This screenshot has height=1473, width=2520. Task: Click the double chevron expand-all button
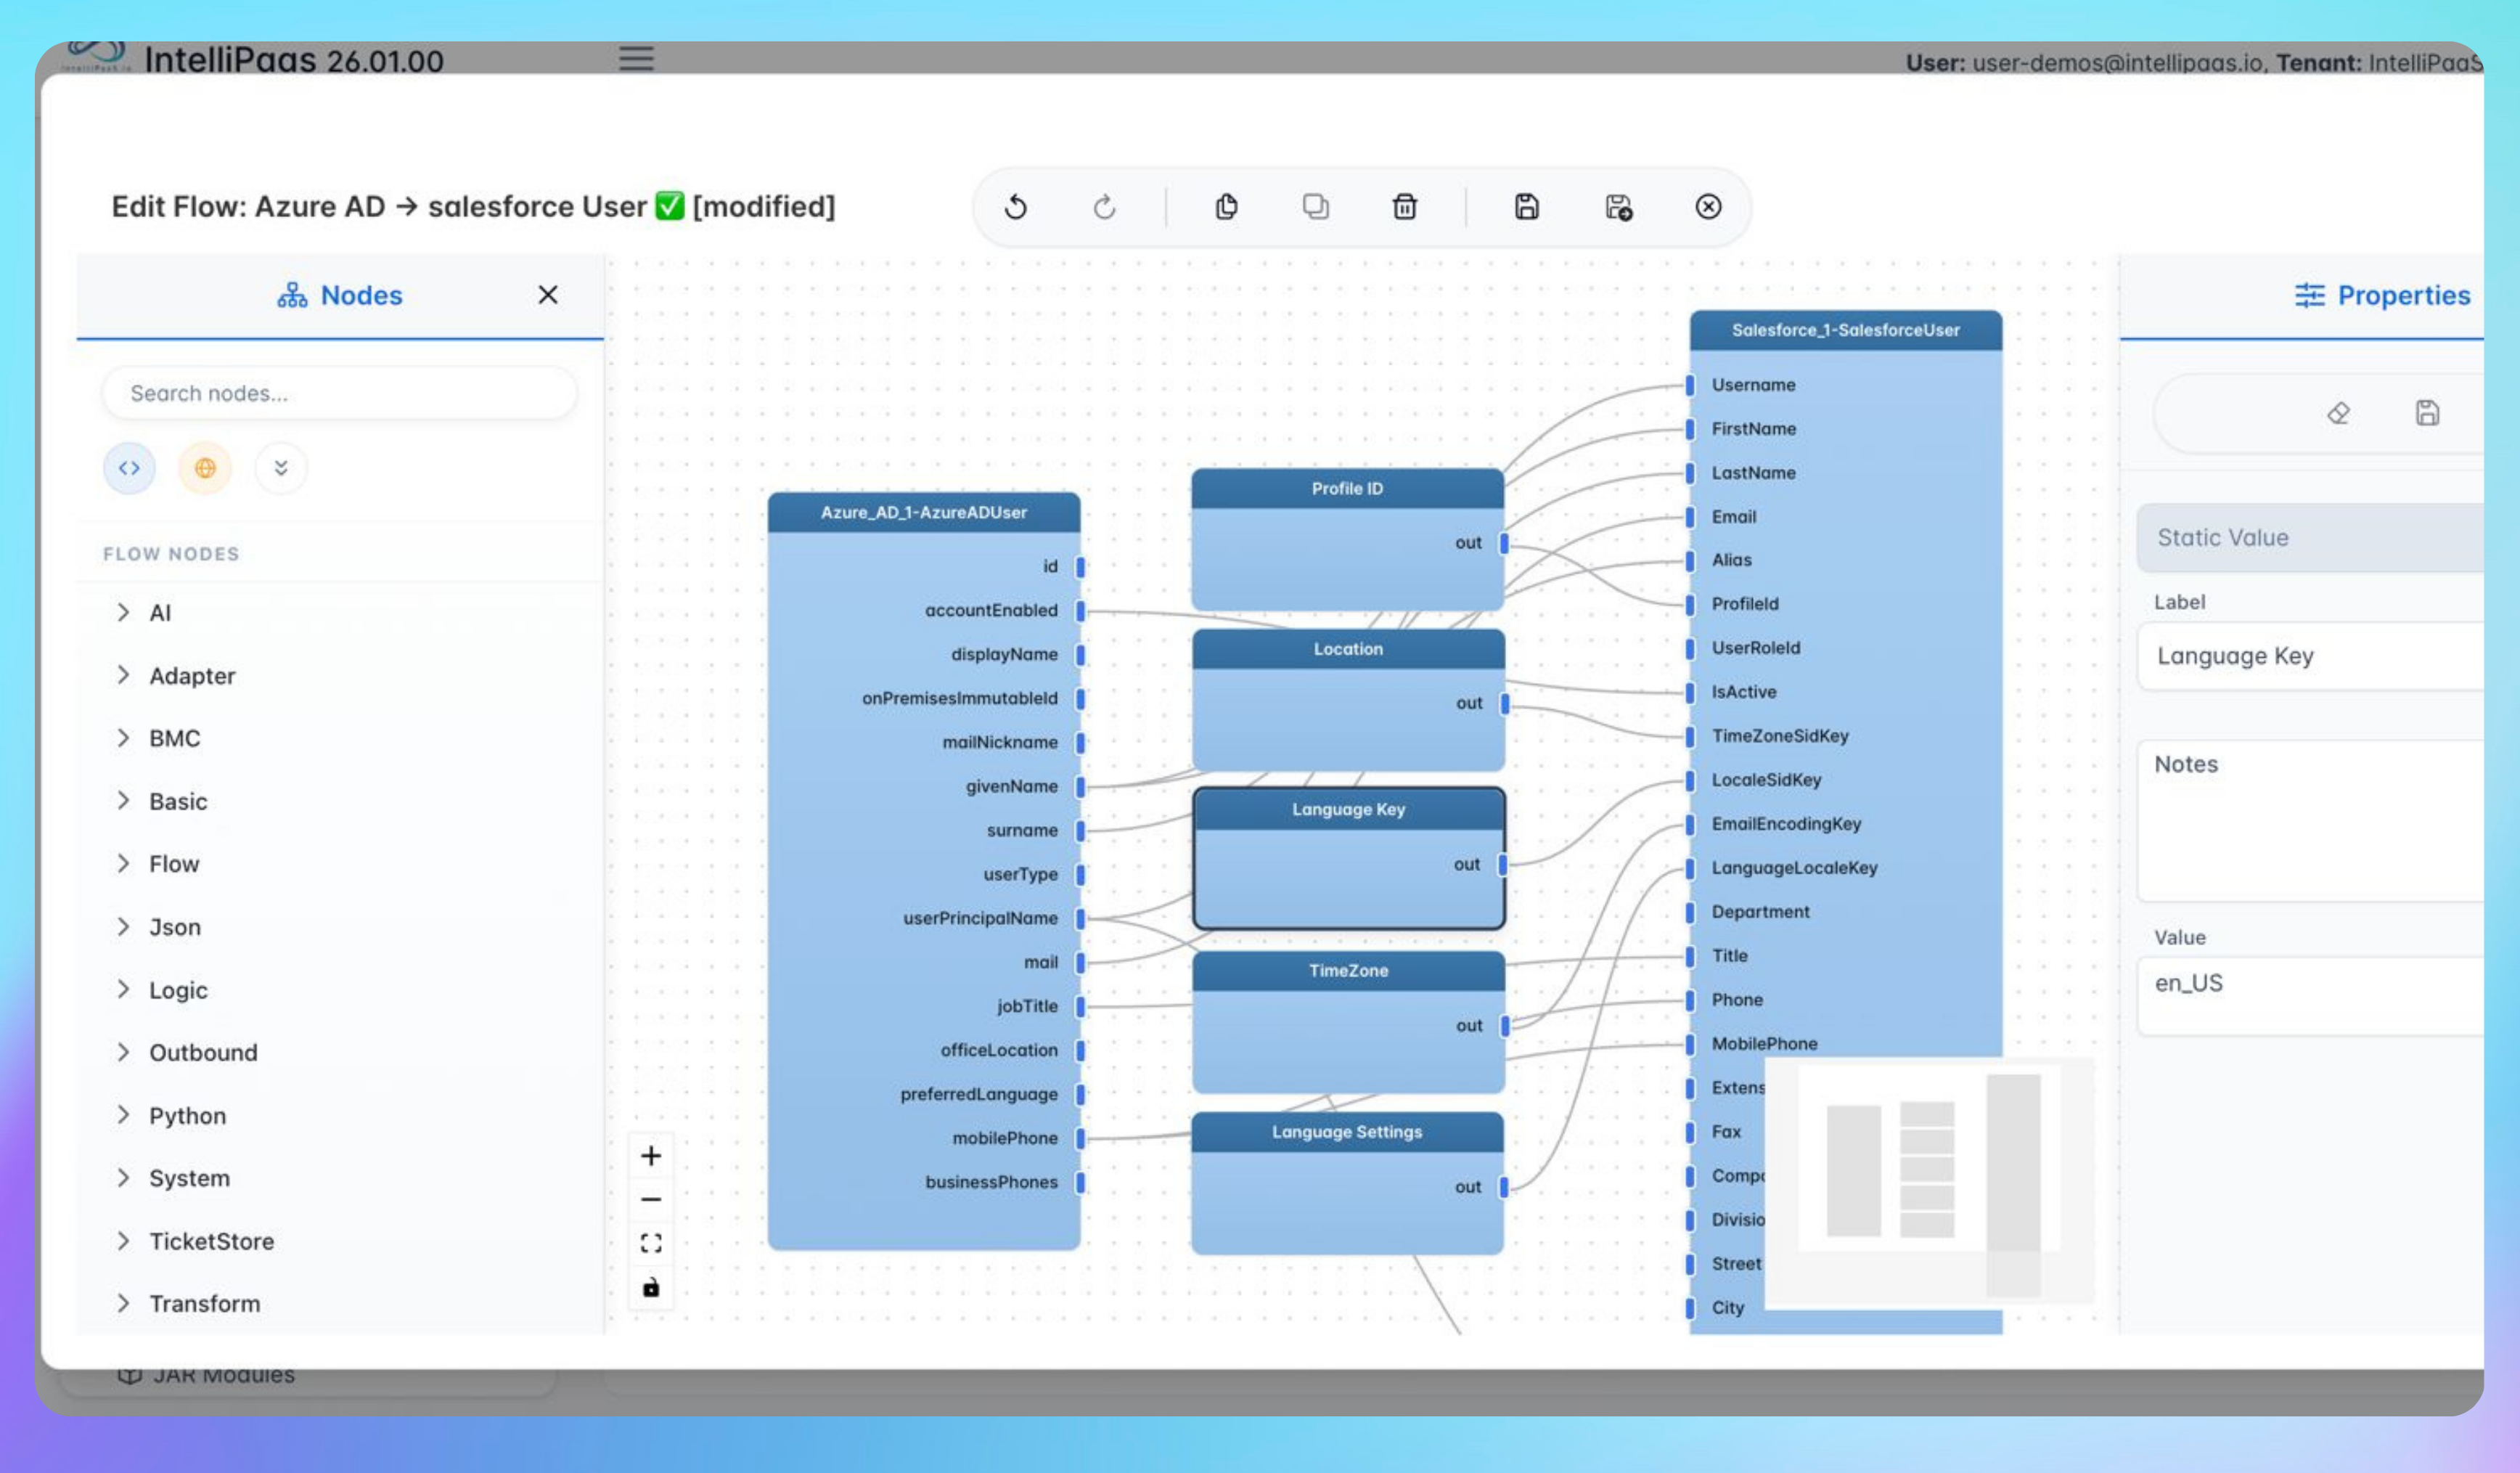[x=281, y=468]
